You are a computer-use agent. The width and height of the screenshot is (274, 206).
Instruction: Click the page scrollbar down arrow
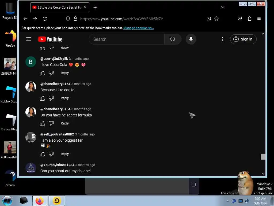[x=263, y=174]
